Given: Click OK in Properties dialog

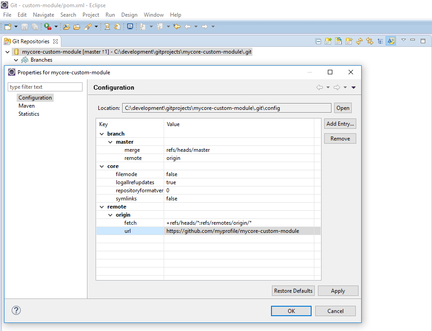Looking at the screenshot, I should [291, 311].
